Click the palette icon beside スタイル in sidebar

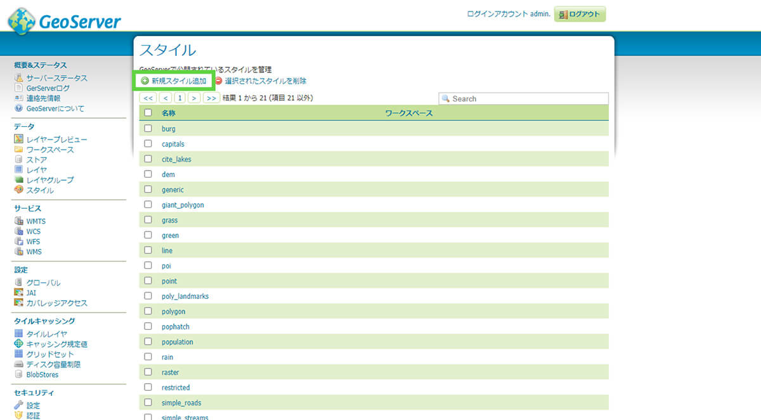coord(19,190)
